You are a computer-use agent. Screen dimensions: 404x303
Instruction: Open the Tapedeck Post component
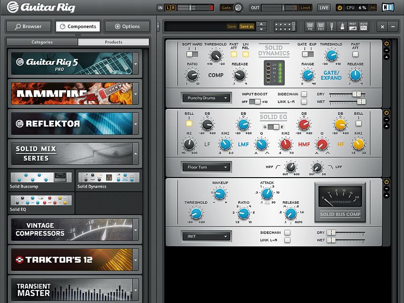[320, 27]
